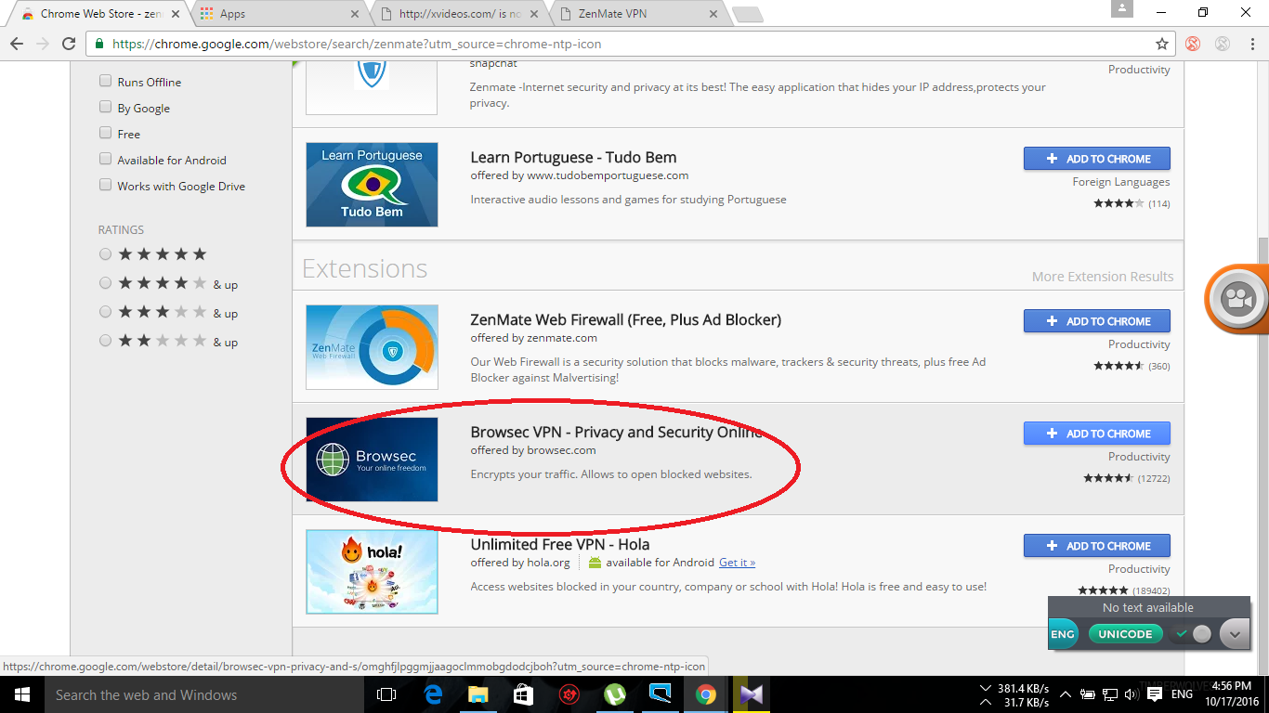Reload the Chrome Web Store page
1269x713 pixels.
tap(69, 44)
